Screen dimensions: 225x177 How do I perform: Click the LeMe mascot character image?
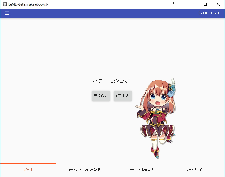click(x=156, y=118)
